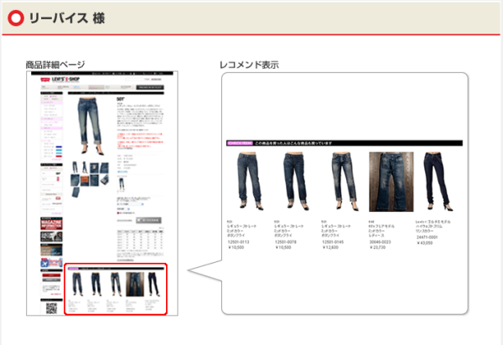Click the gray button below red sidebar button
503x345 pixels.
51,280
